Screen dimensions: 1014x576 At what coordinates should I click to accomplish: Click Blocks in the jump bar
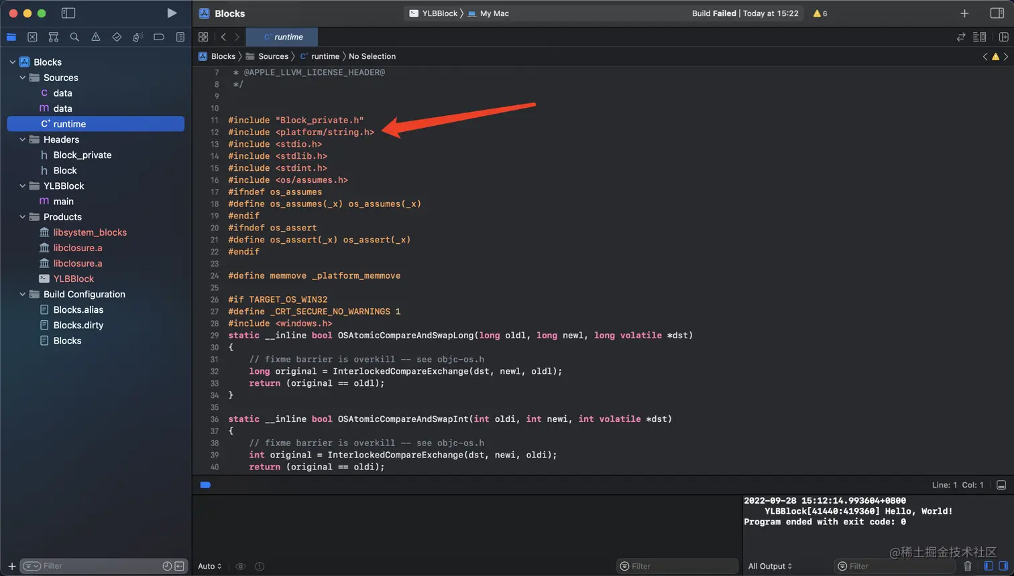click(217, 56)
